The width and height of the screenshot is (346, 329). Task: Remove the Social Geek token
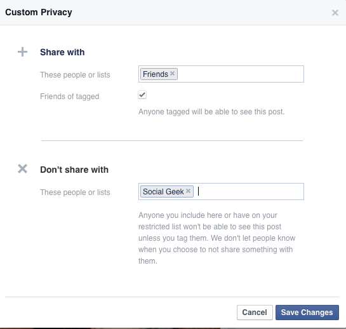[188, 191]
